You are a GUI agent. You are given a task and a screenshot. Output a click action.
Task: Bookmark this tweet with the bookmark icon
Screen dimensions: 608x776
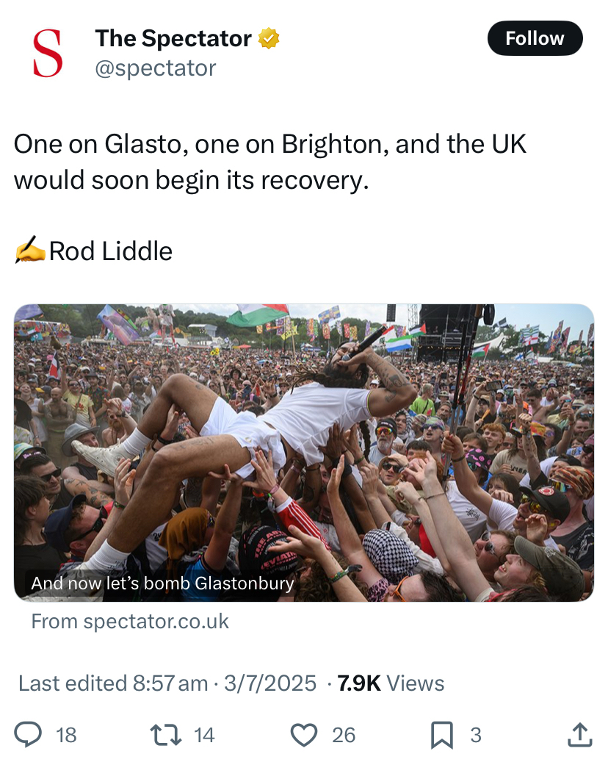tap(441, 734)
